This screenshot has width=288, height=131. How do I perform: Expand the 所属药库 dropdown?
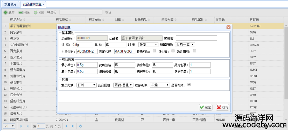184,44
